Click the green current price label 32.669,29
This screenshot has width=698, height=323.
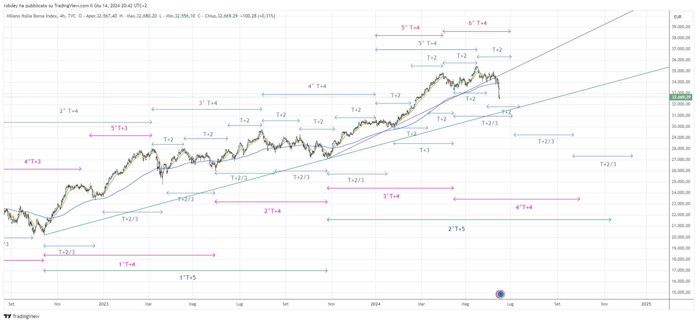point(681,97)
